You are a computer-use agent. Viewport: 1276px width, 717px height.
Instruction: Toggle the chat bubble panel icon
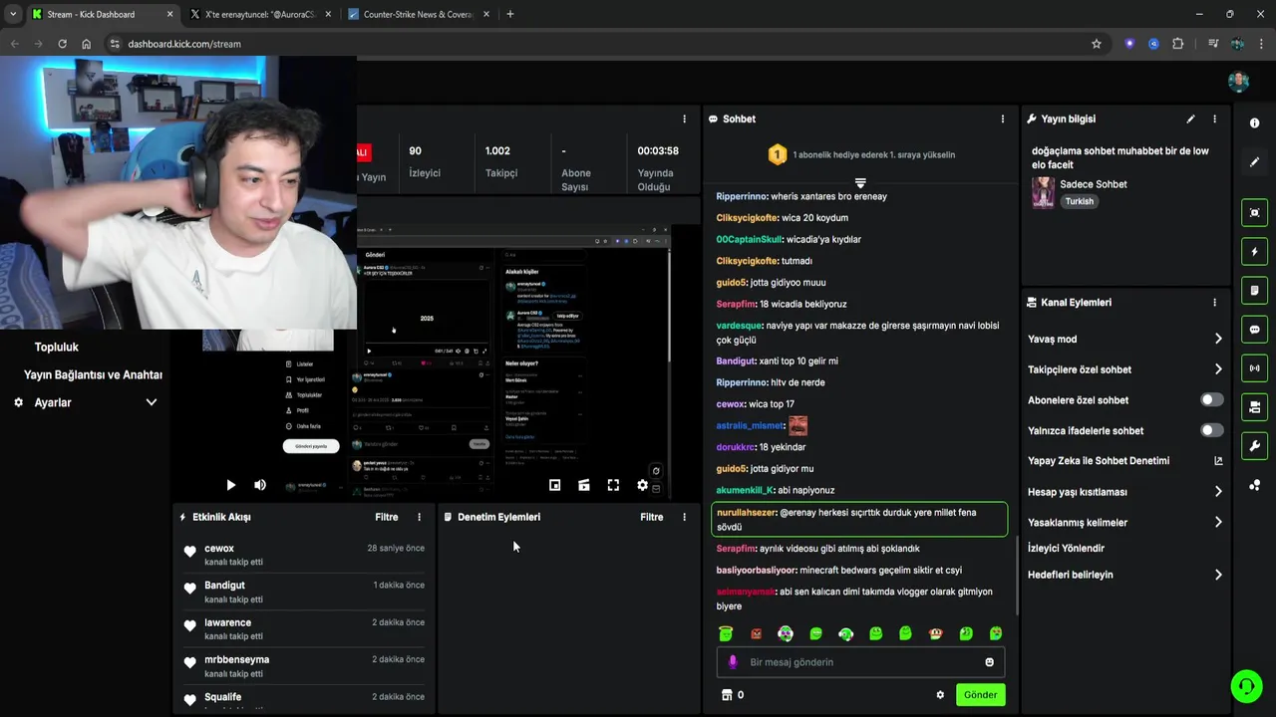(1254, 330)
